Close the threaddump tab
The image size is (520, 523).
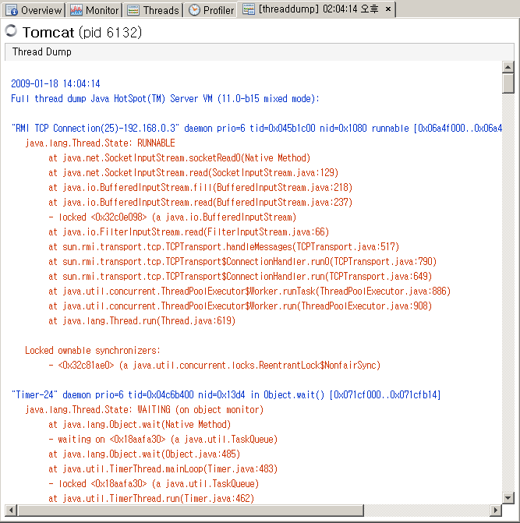pos(388,9)
